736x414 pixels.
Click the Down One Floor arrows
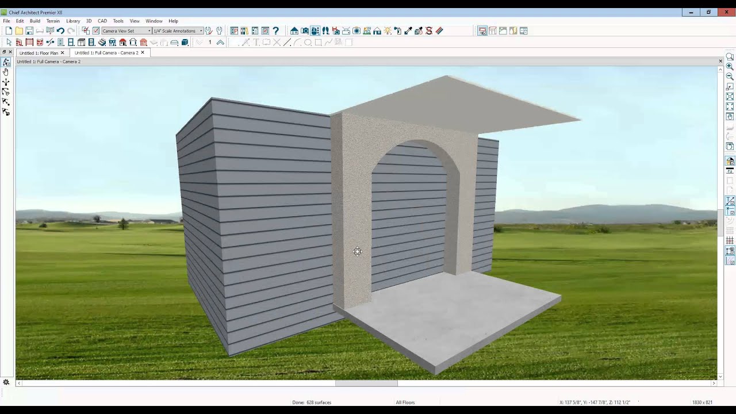(200, 43)
